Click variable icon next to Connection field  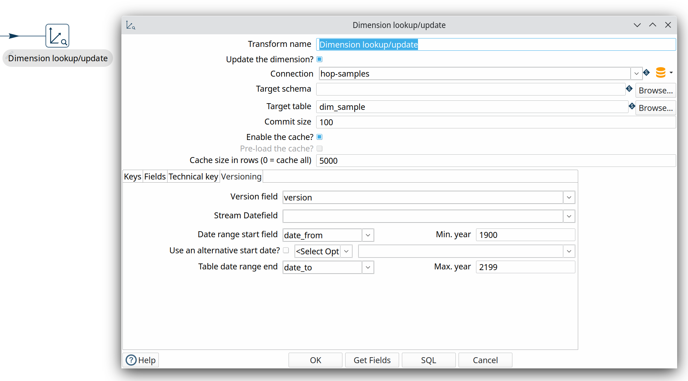pos(646,72)
